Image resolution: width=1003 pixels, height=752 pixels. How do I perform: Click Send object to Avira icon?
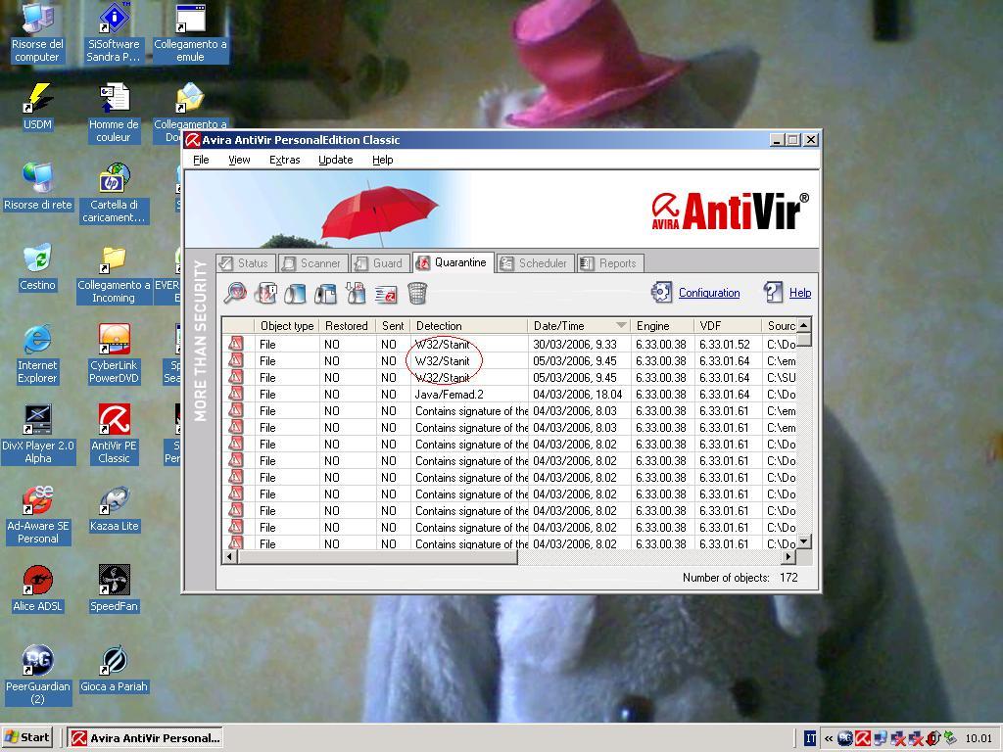[386, 294]
